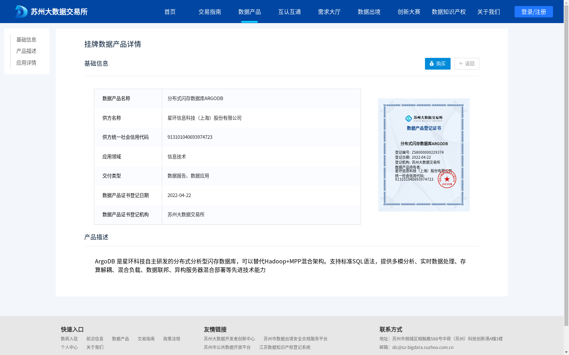Click the 返回 button
The height and width of the screenshot is (355, 569).
[x=467, y=64]
